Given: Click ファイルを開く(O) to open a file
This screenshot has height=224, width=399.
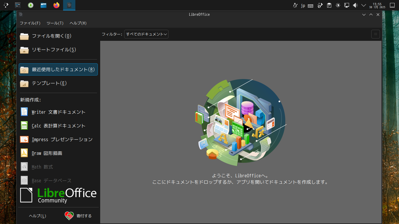Looking at the screenshot, I should (x=58, y=36).
